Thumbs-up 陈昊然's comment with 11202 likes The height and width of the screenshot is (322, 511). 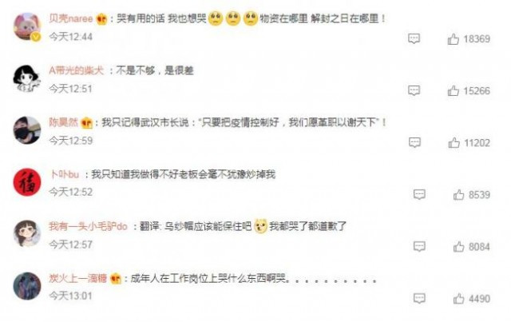pos(454,142)
